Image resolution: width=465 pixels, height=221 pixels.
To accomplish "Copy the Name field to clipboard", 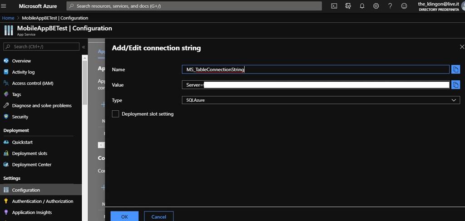I will pyautogui.click(x=455, y=69).
